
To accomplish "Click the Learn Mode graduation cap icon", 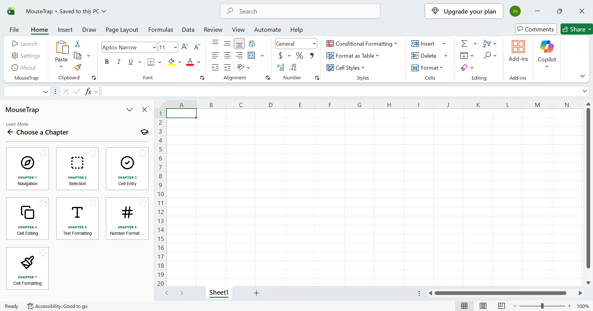I will coord(144,132).
